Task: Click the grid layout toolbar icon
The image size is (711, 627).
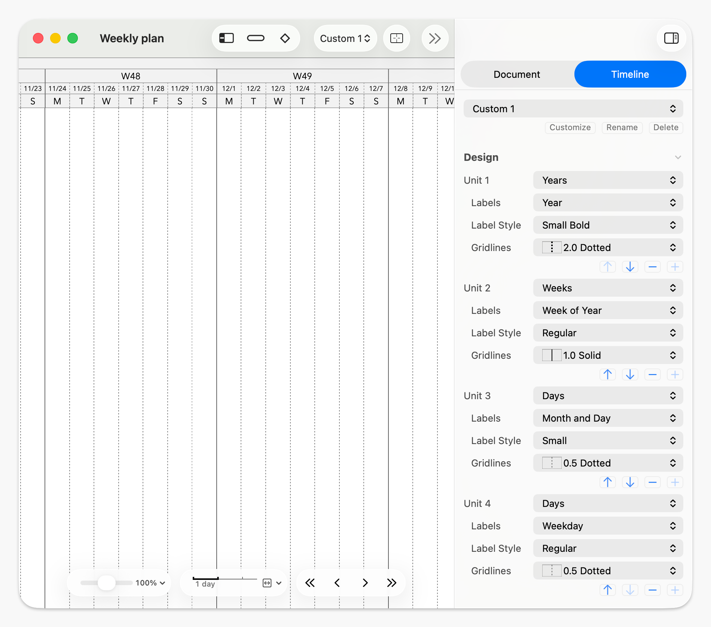Action: (396, 38)
